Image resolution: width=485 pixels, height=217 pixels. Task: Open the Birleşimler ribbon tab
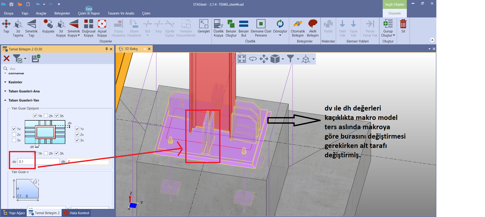click(x=62, y=13)
